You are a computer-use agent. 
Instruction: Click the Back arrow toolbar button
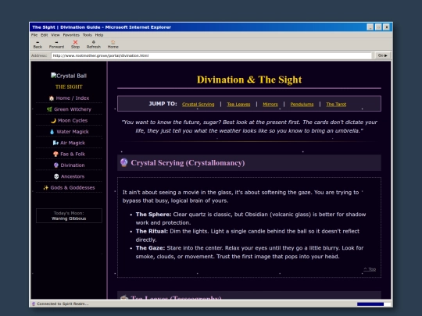tap(38, 44)
